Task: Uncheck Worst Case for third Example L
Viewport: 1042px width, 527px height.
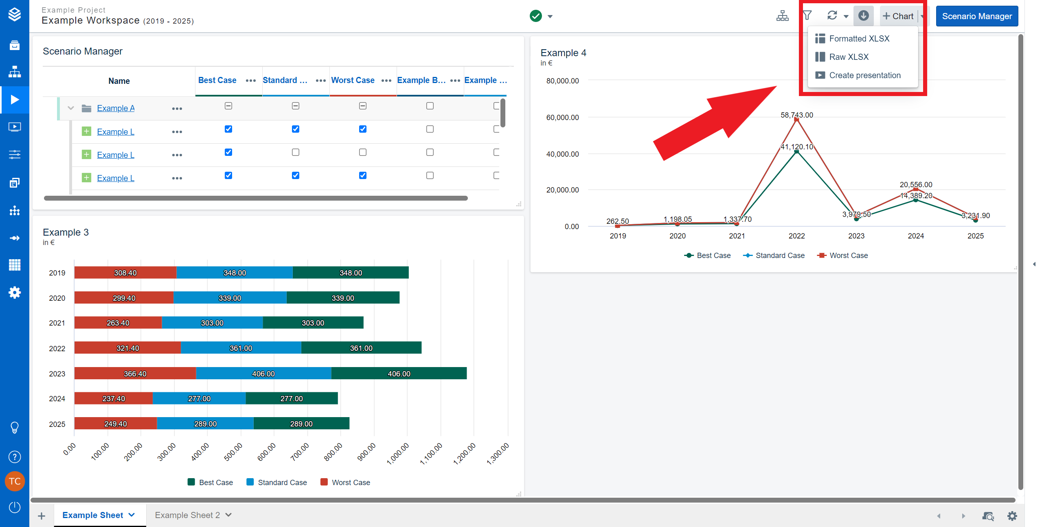Action: point(363,175)
